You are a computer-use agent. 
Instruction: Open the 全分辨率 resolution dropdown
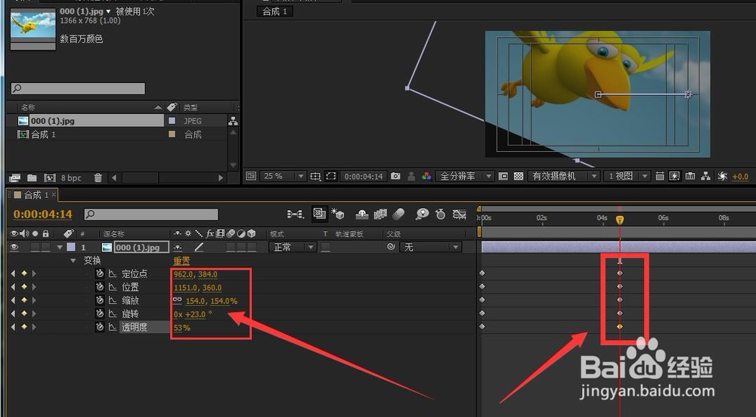click(465, 176)
